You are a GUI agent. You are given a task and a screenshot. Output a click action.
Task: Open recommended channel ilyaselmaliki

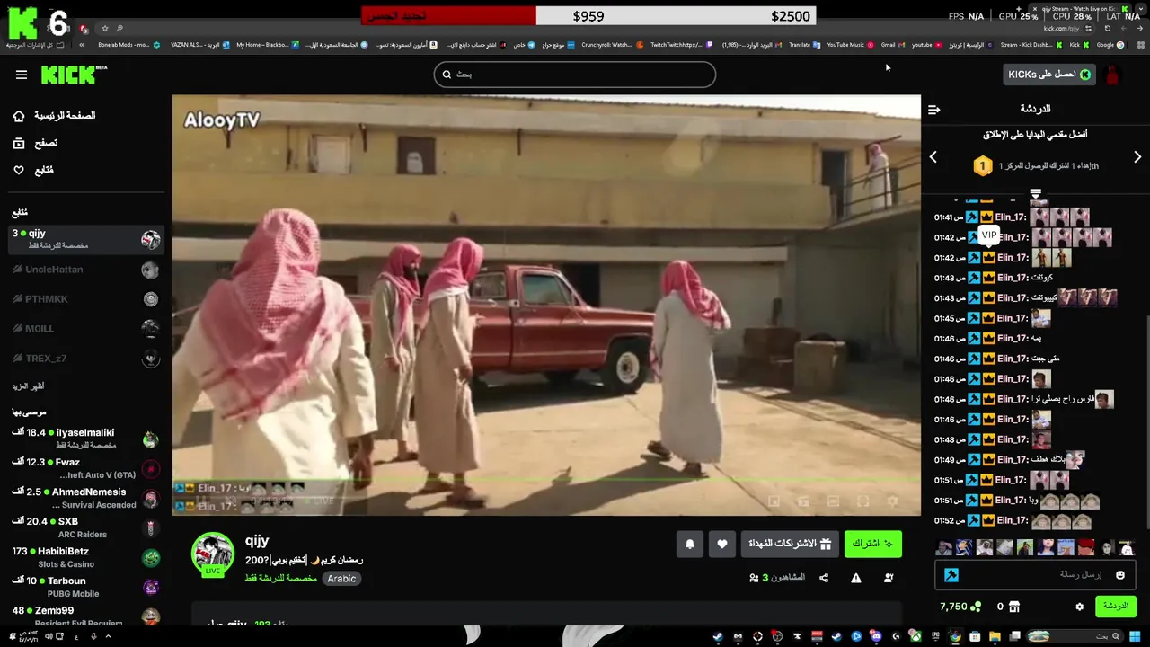click(x=86, y=439)
